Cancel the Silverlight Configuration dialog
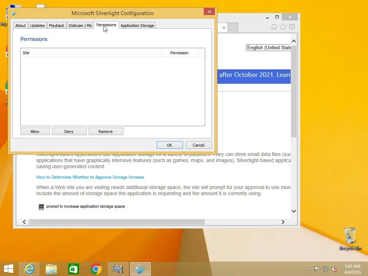 pyautogui.click(x=198, y=145)
